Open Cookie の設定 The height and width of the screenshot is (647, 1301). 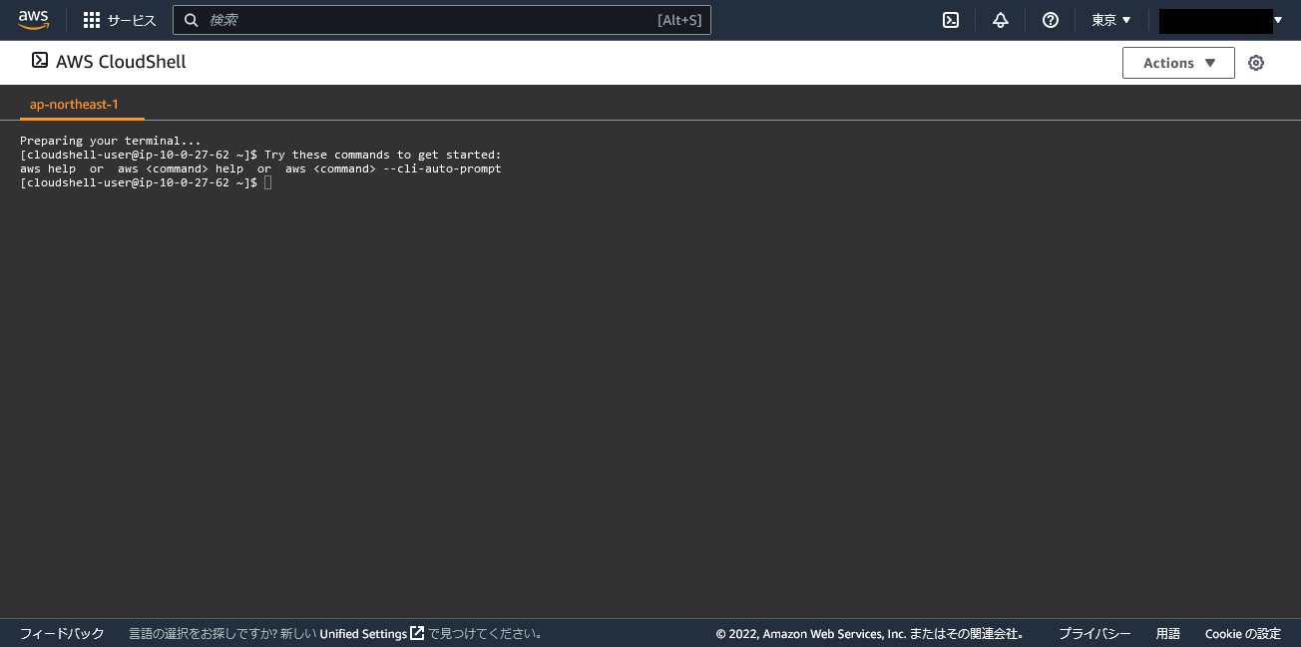(x=1242, y=633)
